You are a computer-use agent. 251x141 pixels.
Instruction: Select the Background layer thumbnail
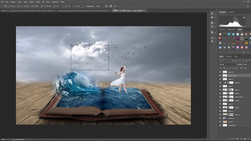(x=225, y=125)
